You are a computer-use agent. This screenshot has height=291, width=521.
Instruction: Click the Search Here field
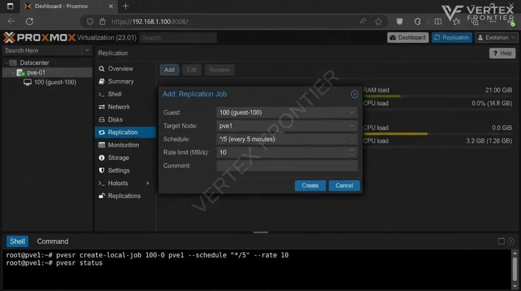[x=42, y=50]
